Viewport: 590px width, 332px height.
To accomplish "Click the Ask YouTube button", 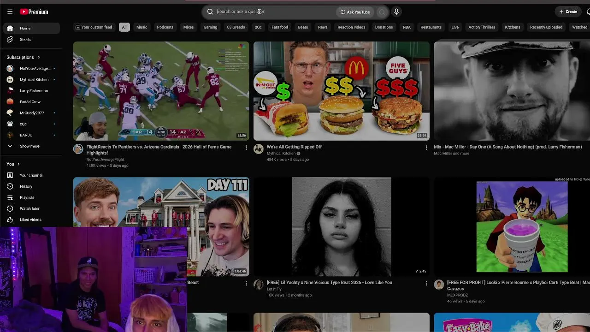I will coord(355,12).
